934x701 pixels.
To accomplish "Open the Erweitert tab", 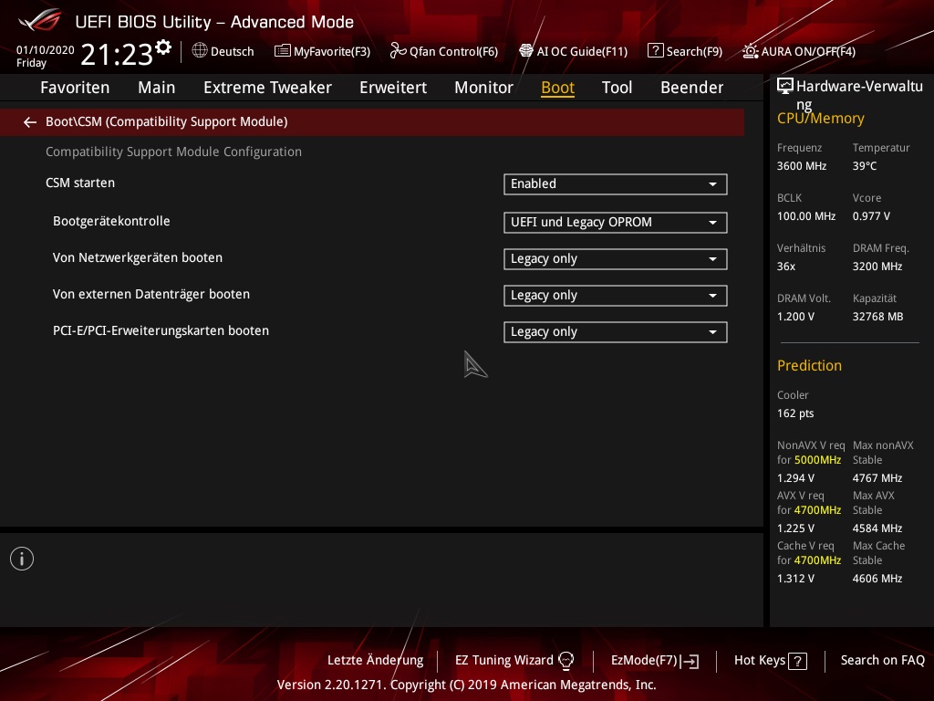I will 393,88.
